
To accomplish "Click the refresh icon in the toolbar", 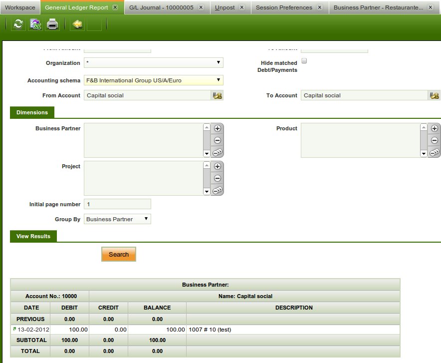I will click(x=18, y=24).
